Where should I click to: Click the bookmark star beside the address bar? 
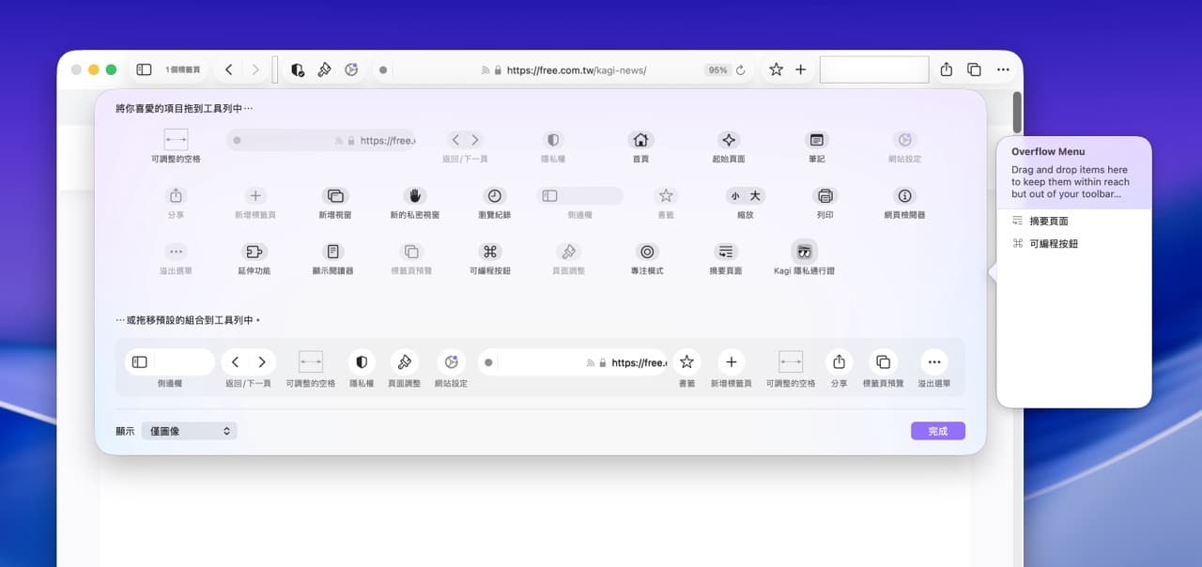click(x=776, y=69)
